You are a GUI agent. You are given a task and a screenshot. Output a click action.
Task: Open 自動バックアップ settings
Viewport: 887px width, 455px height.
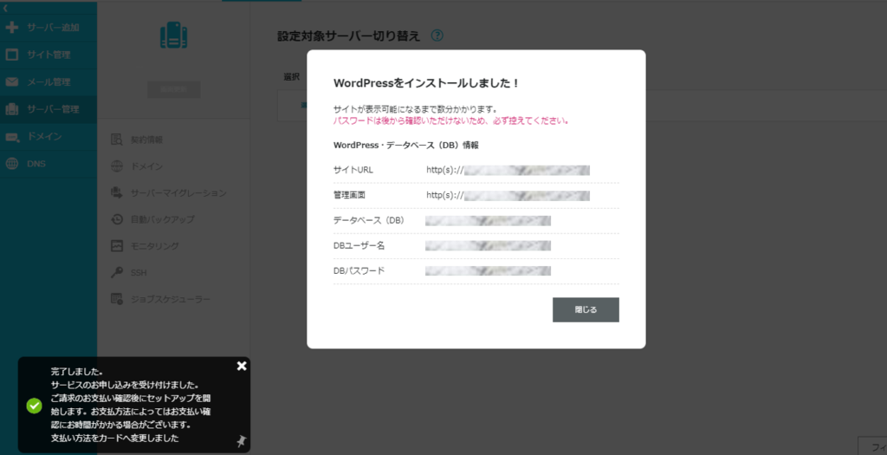(162, 219)
